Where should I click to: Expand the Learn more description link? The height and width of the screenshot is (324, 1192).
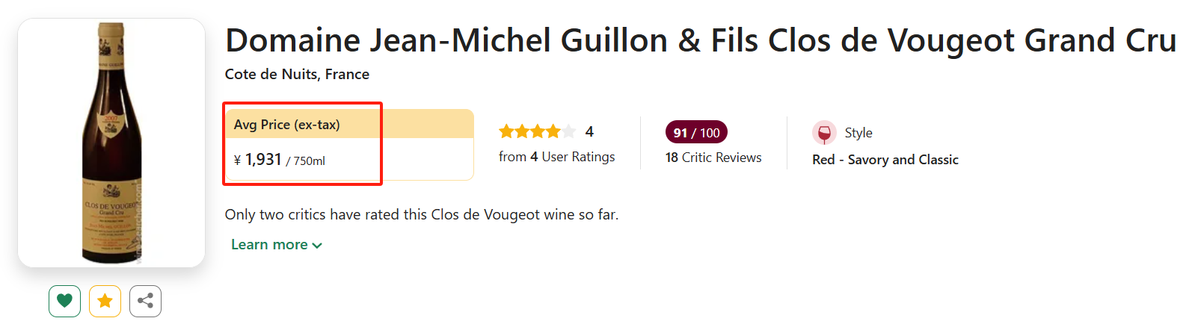pyautogui.click(x=269, y=245)
